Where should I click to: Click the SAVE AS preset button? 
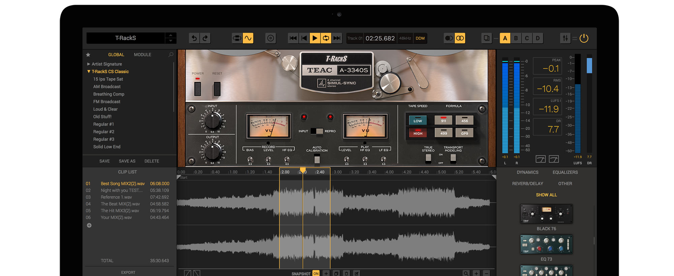pos(127,161)
